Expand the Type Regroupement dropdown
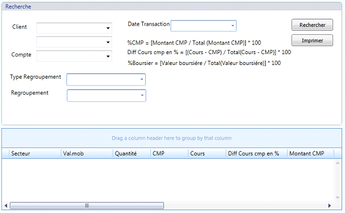This screenshot has width=345, height=213. [142, 79]
